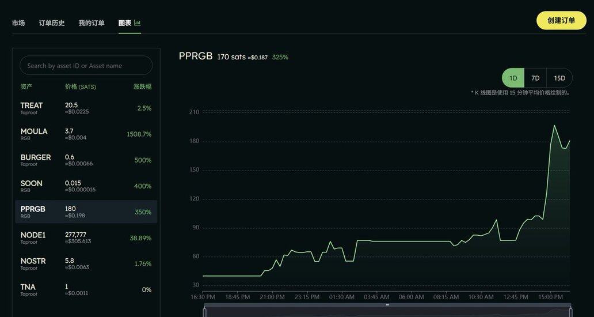
Task: Pick NOSTR in the asset list
Action: (86, 264)
